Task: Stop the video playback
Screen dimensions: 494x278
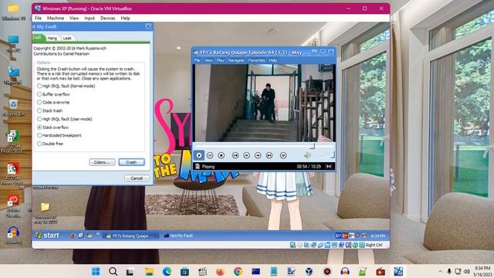Action: point(222,155)
